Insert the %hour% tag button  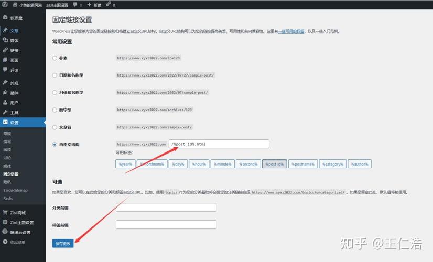point(199,164)
